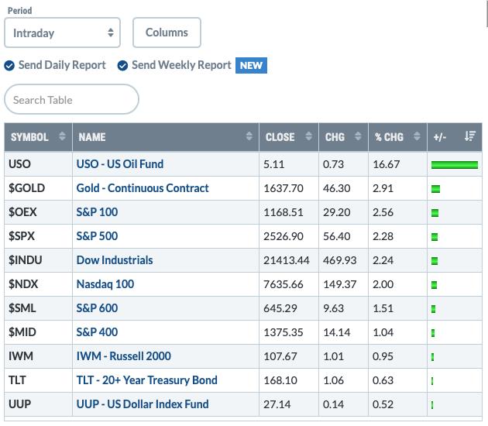Toggle Send Daily Report checkbox
This screenshot has width=488, height=426.
(9, 66)
